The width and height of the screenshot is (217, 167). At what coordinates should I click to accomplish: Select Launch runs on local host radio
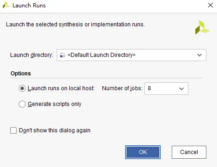[x=22, y=88]
